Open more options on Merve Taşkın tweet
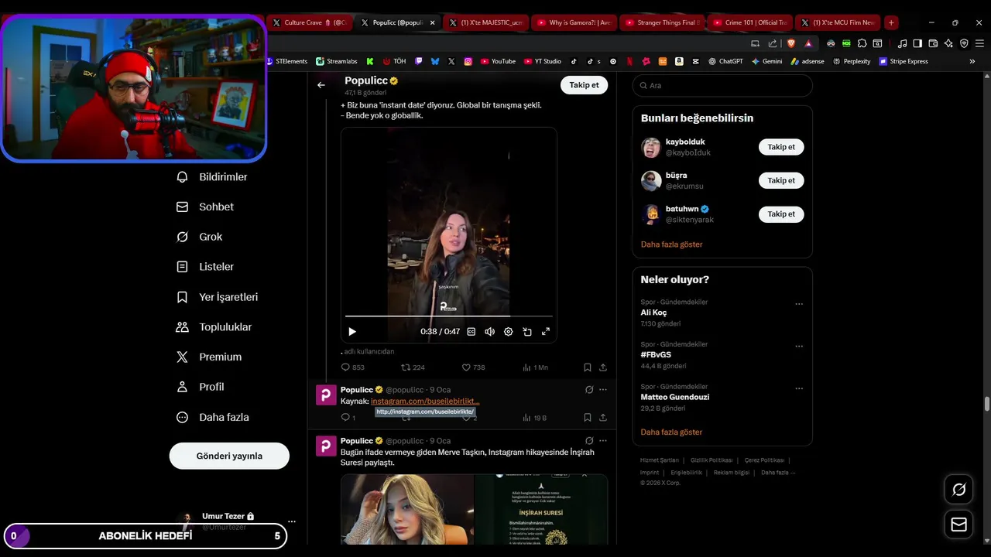The image size is (991, 557). [x=603, y=441]
